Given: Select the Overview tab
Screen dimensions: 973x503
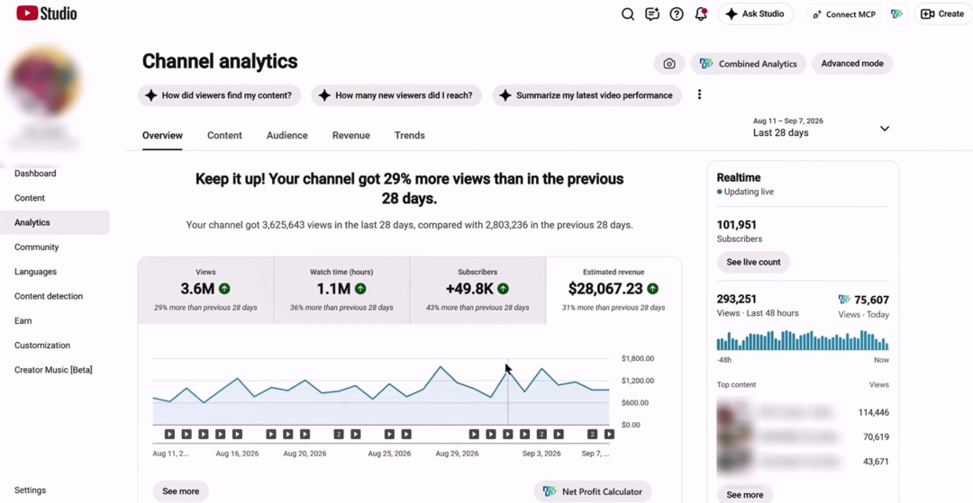Looking at the screenshot, I should pyautogui.click(x=162, y=135).
